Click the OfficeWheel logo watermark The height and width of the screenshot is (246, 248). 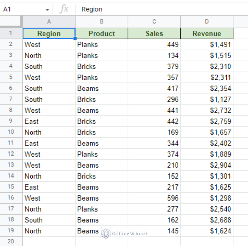pos(124,234)
